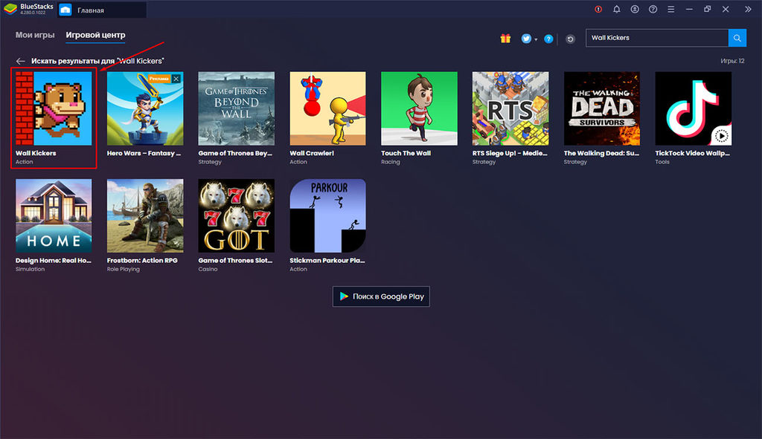Open the Wall Crawler game tile
The image size is (762, 439).
point(327,108)
